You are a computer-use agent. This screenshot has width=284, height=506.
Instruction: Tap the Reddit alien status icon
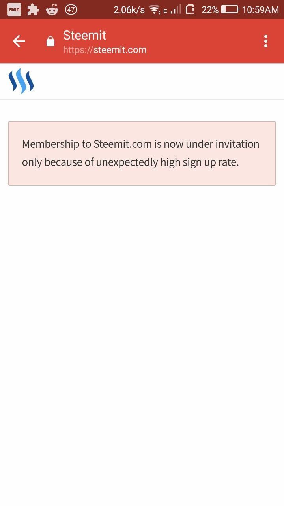point(52,10)
